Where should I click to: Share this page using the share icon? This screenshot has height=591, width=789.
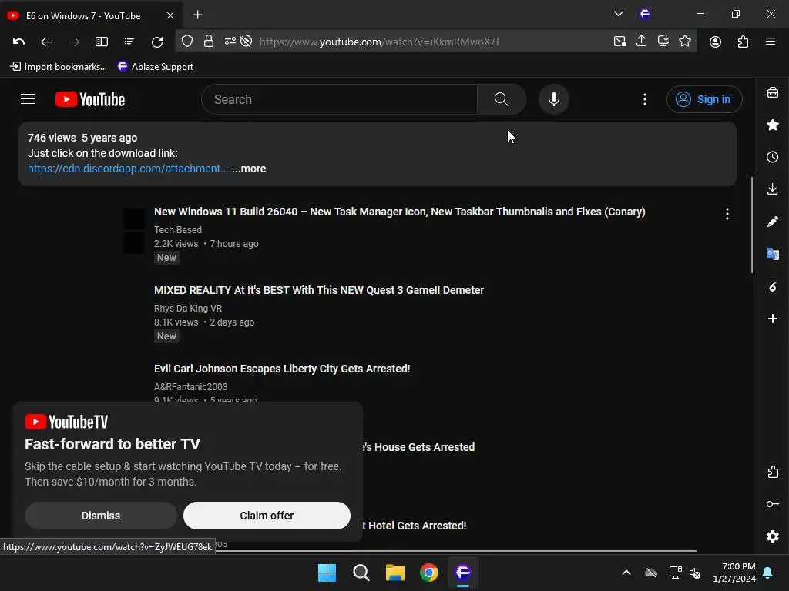[x=642, y=41]
